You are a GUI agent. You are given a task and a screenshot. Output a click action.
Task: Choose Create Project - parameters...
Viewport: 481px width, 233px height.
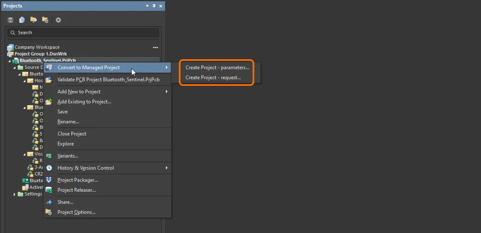click(x=217, y=68)
